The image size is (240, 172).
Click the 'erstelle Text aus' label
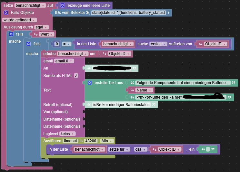(109, 83)
